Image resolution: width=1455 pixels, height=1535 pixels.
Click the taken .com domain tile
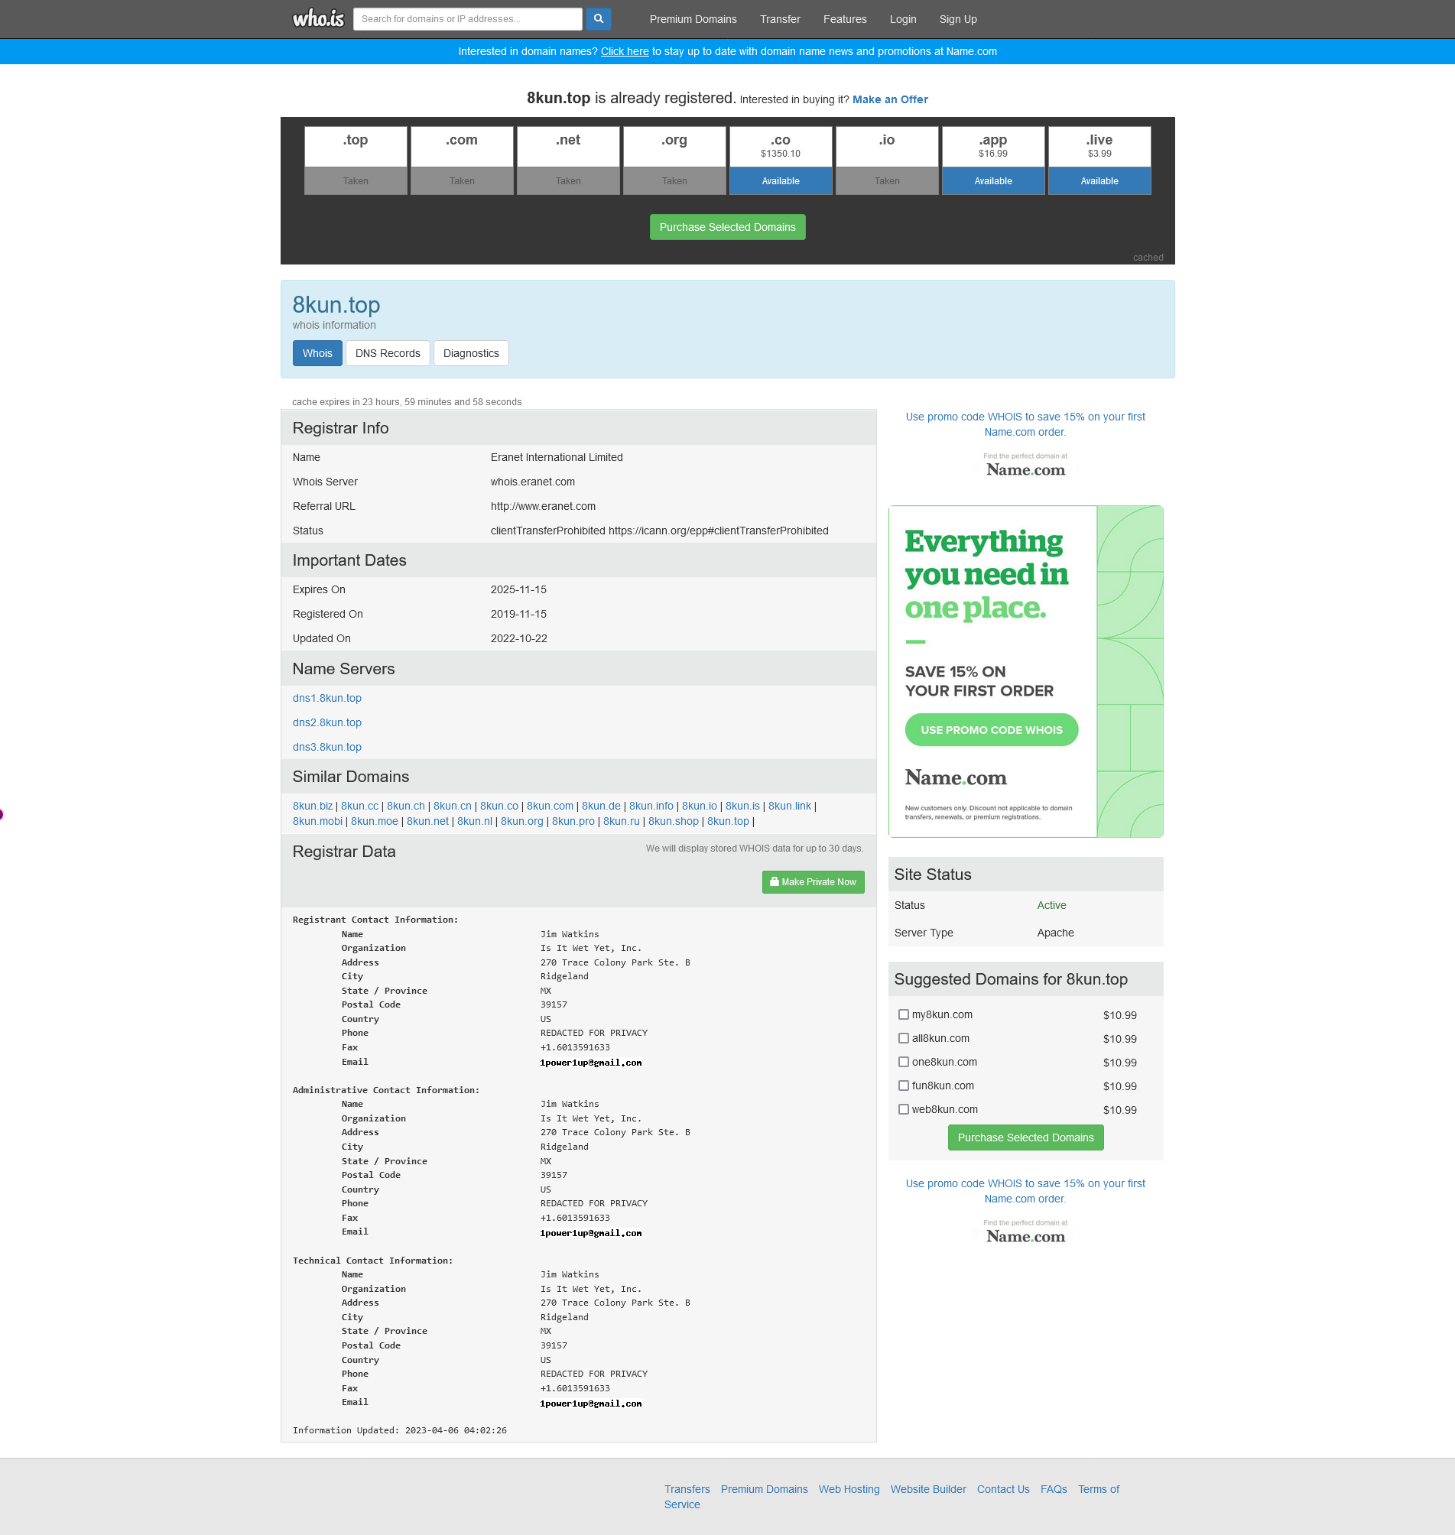[x=462, y=161]
